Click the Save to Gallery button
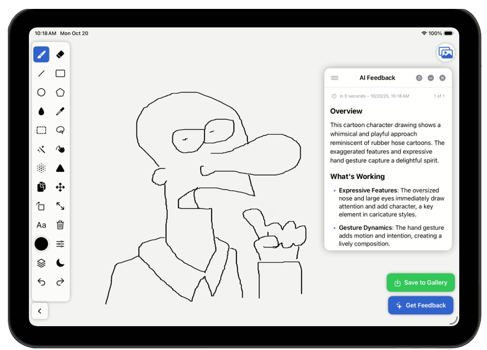This screenshot has height=350, width=487. [x=421, y=283]
